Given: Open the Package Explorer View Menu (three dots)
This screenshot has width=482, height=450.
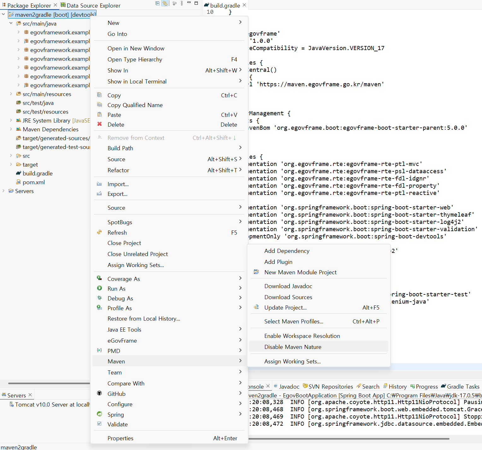Looking at the screenshot, I should point(182,3).
